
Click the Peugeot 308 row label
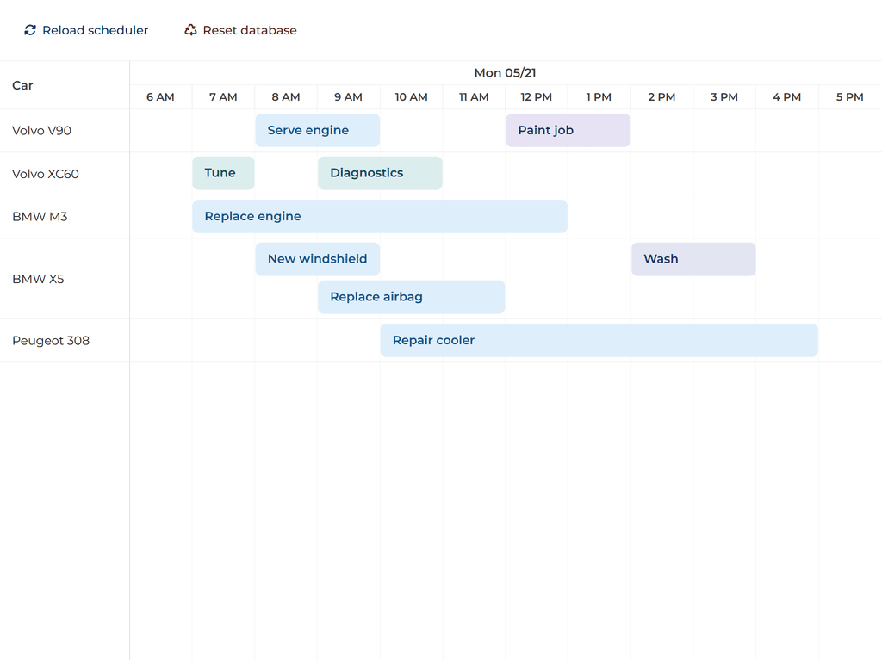tap(50, 340)
